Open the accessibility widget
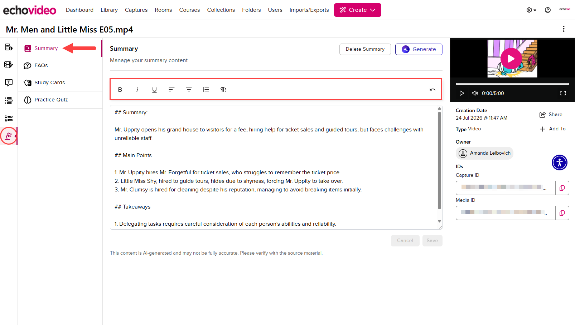 pyautogui.click(x=560, y=162)
